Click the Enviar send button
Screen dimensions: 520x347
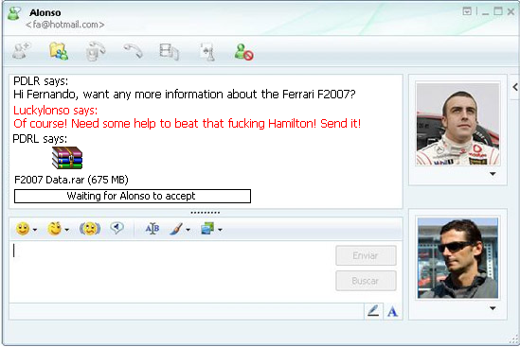click(366, 255)
